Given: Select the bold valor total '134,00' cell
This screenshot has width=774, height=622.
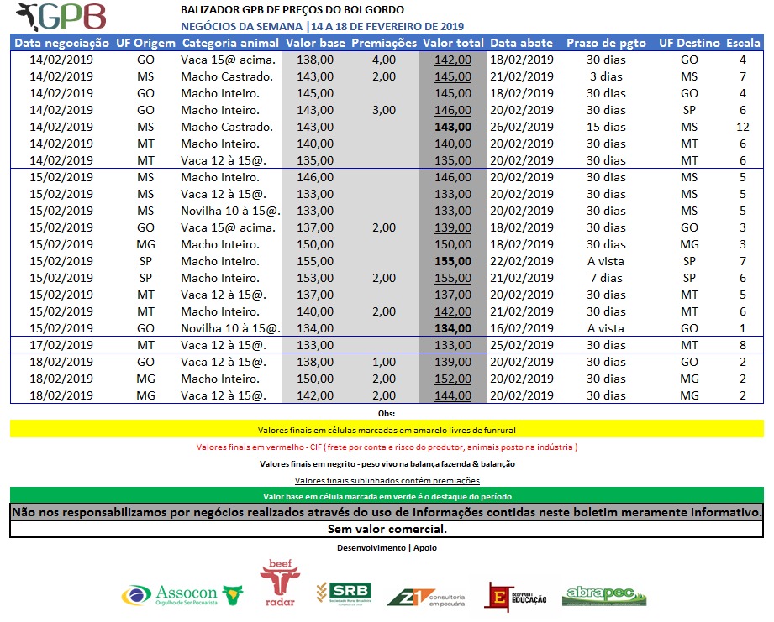Looking at the screenshot, I should [453, 327].
